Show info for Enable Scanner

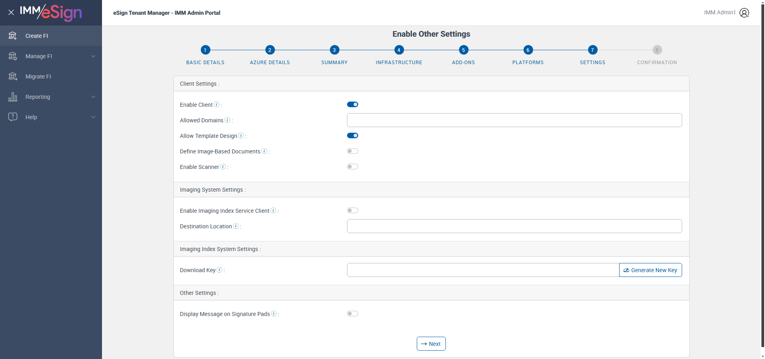(x=223, y=167)
